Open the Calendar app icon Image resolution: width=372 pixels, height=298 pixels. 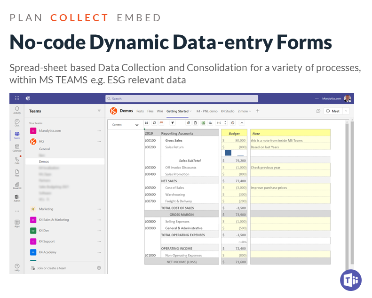[x=17, y=148]
